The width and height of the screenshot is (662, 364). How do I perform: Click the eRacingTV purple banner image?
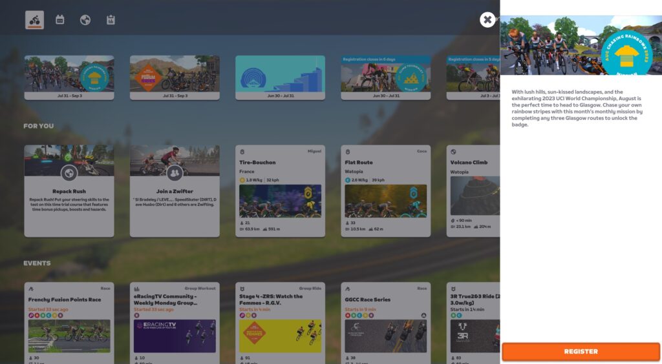175,336
